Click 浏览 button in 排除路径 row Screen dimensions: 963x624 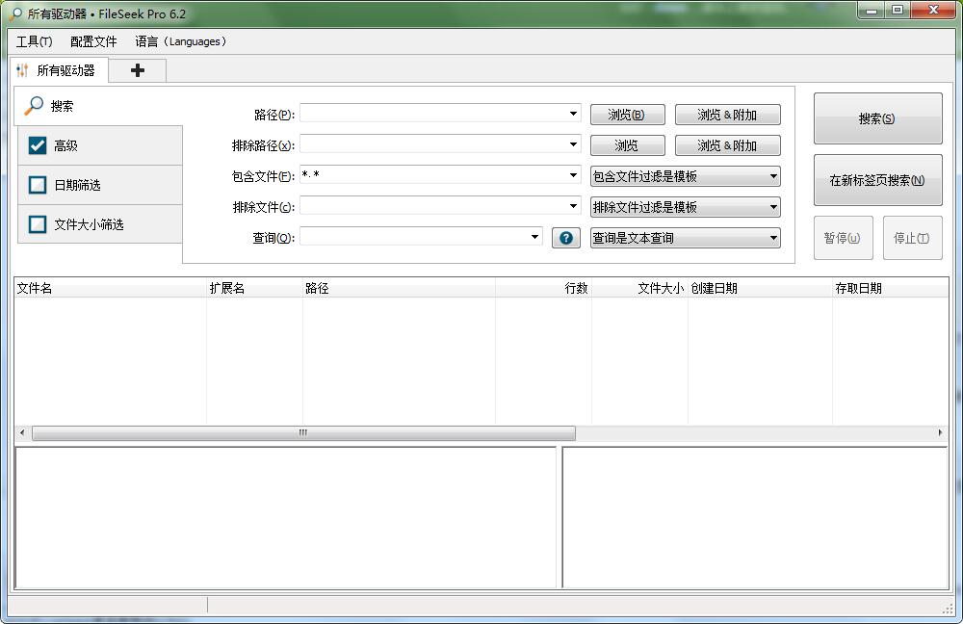point(627,145)
